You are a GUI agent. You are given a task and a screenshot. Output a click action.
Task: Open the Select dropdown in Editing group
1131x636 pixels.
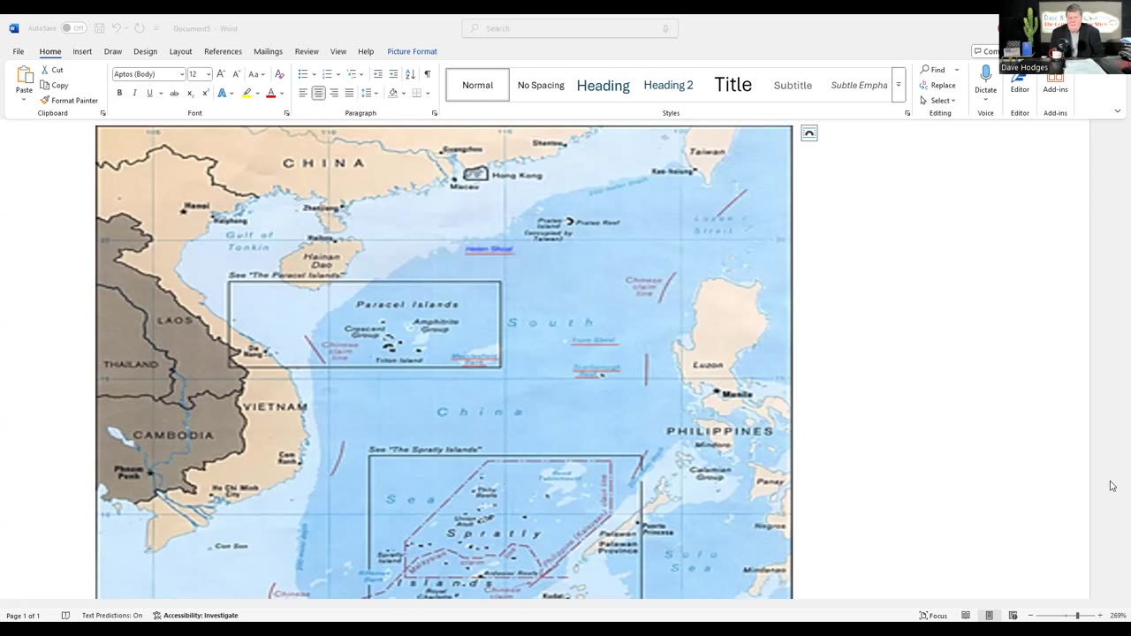[x=940, y=101]
